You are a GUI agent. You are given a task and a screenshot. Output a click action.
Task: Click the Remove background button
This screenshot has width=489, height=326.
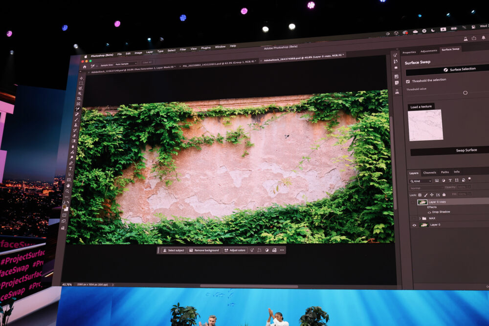(x=204, y=250)
